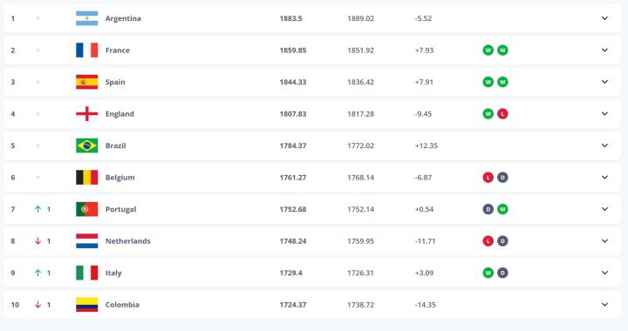Open the Italy team name link
This screenshot has width=628, height=331.
pos(113,273)
